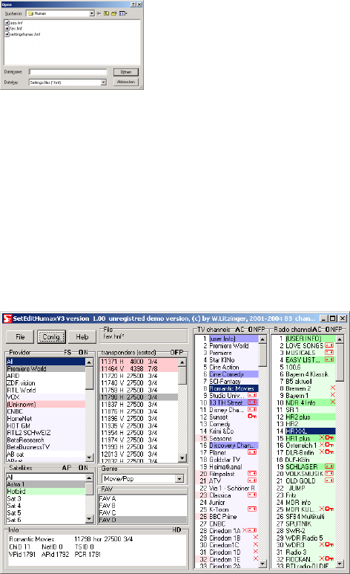Screen dimensions: 350x574
Task: Select RTL2 SCHWEIZ provider
Action: [x=46, y=433]
